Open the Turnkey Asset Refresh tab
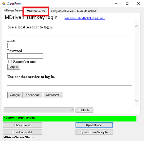 click(x=62, y=11)
